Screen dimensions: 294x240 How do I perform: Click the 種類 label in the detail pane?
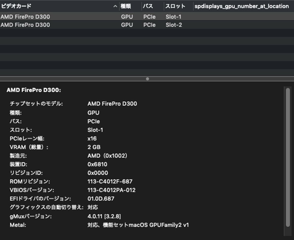pos(16,113)
